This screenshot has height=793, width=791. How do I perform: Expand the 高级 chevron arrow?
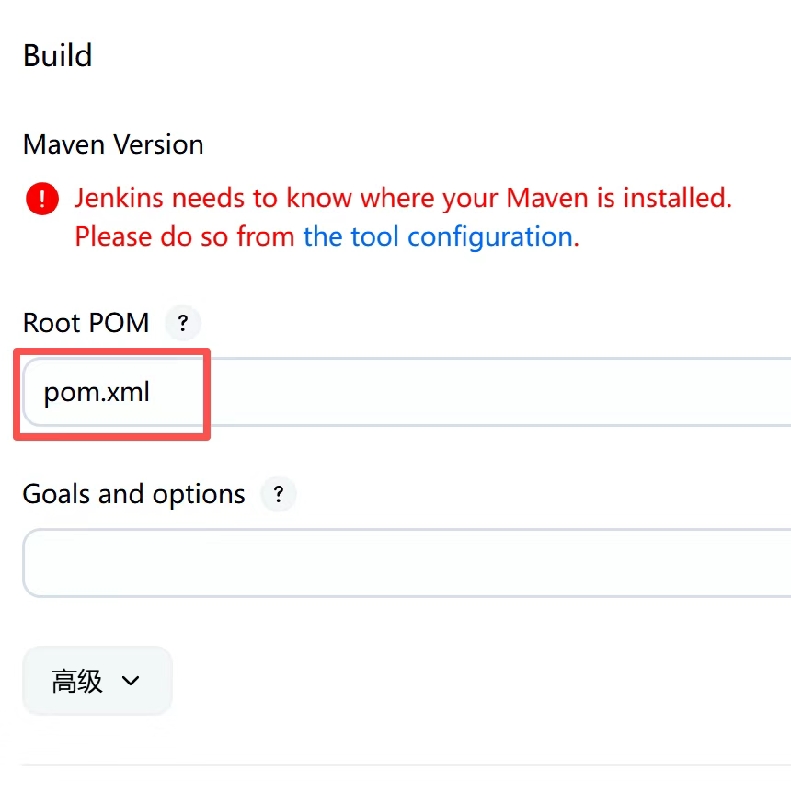pyautogui.click(x=131, y=682)
